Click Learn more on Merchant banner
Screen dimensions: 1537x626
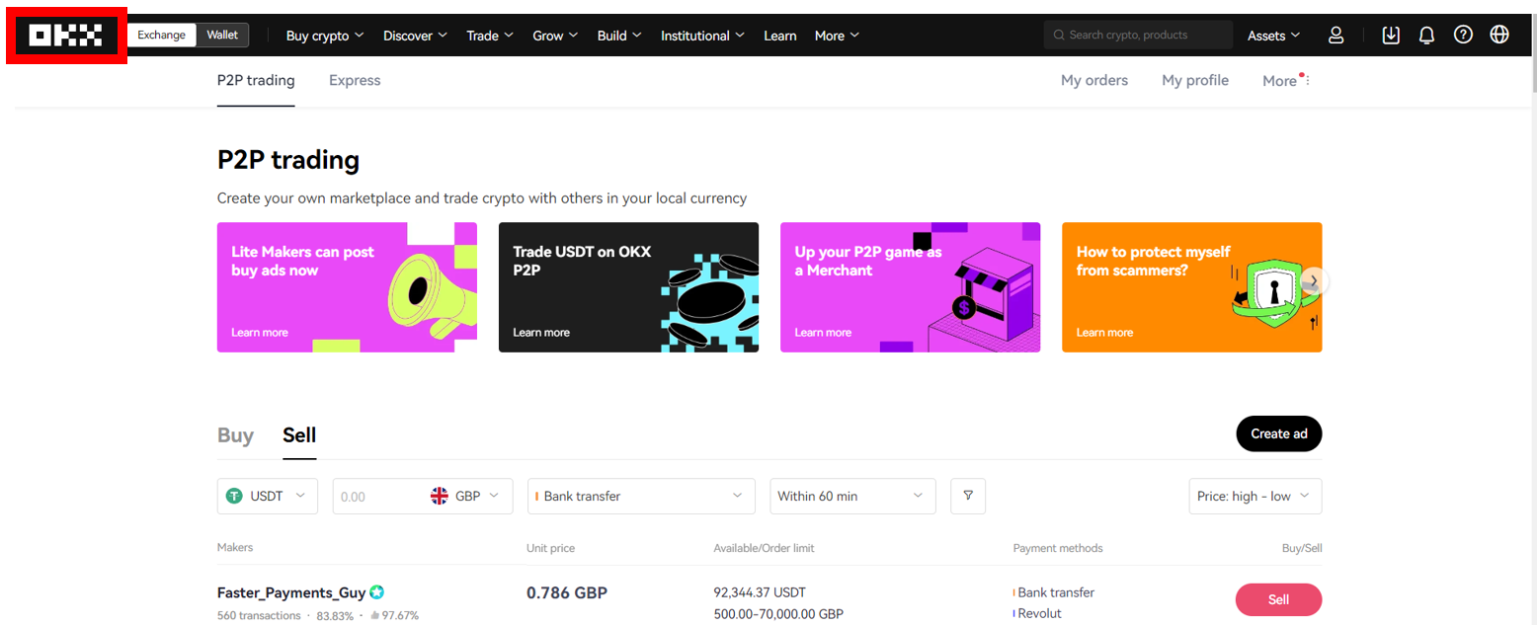point(823,333)
